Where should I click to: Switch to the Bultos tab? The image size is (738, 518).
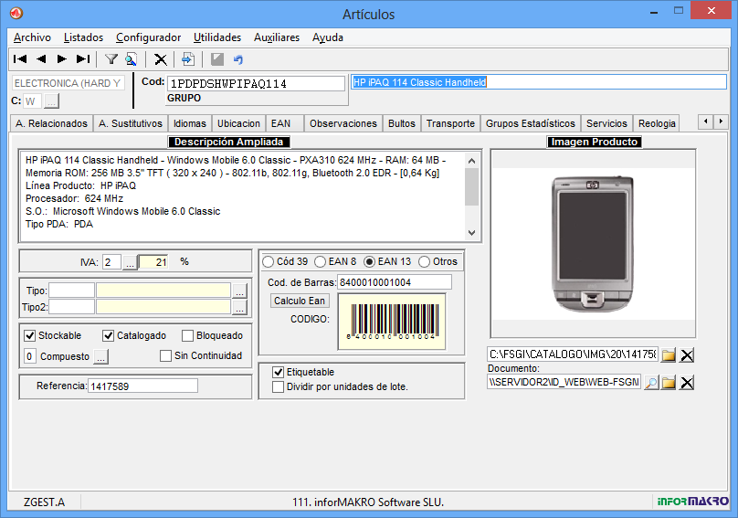(402, 123)
